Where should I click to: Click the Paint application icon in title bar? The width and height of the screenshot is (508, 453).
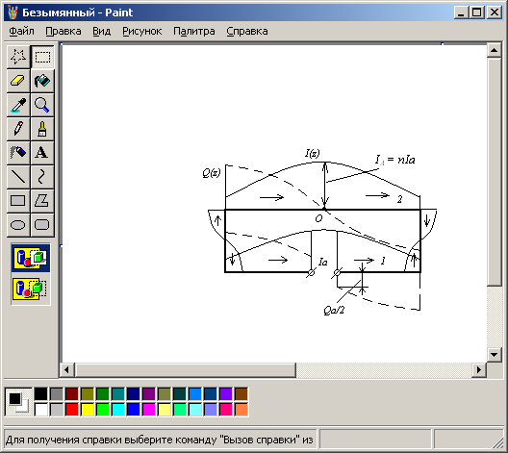point(13,13)
